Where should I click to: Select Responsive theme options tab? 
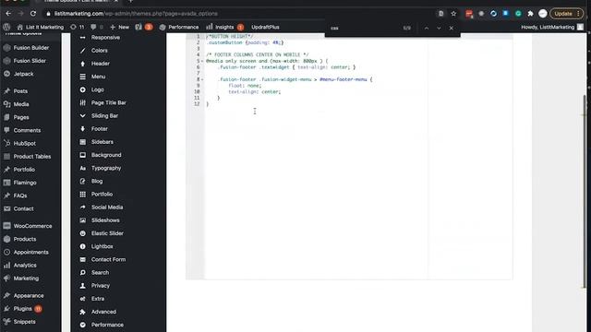105,37
